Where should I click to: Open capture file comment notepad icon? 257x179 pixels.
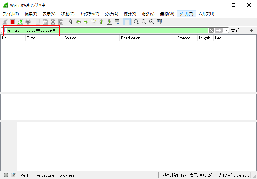click(x=14, y=175)
